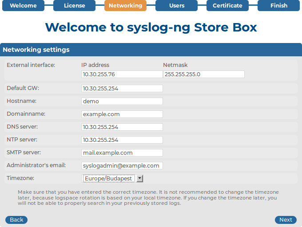Screen dimensions: 302x227
Task: Click the Hostname label
Action: (22, 101)
